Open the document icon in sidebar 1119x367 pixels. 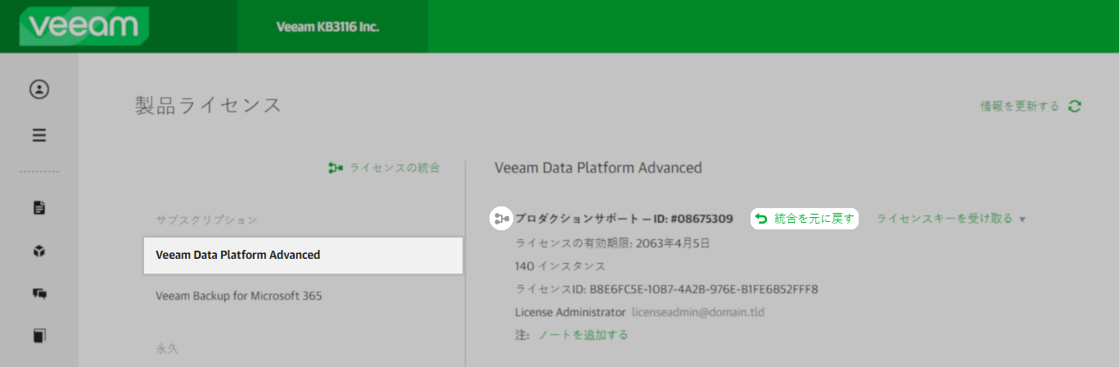pyautogui.click(x=39, y=207)
